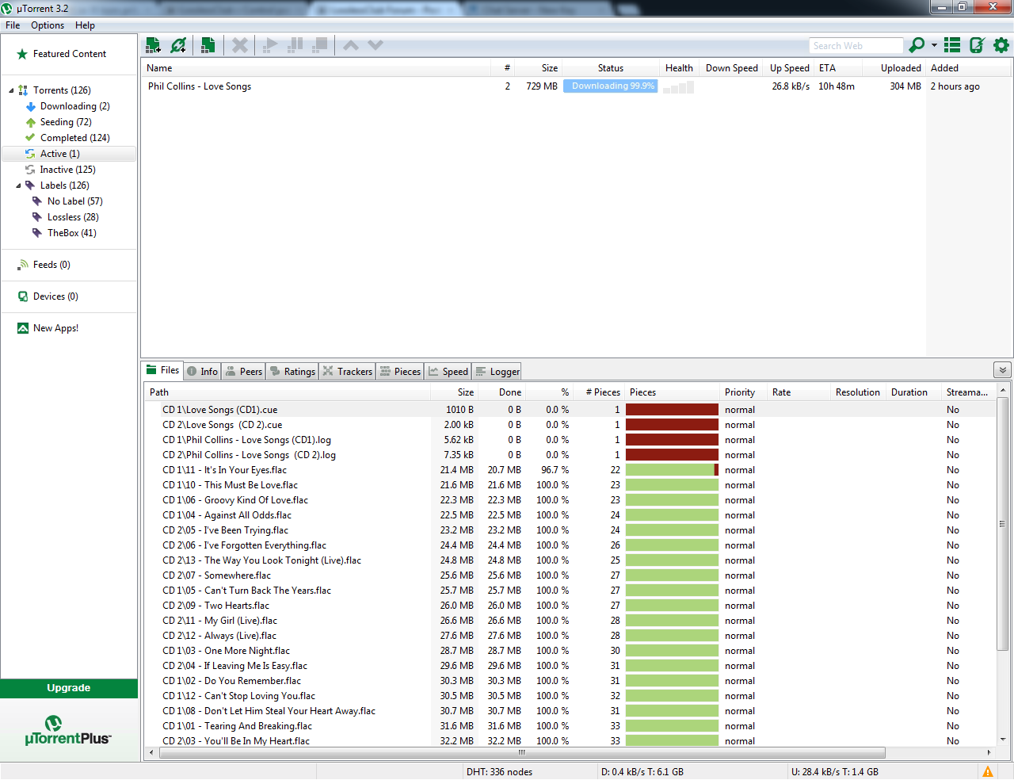Click the Start torrent play icon

tap(270, 45)
